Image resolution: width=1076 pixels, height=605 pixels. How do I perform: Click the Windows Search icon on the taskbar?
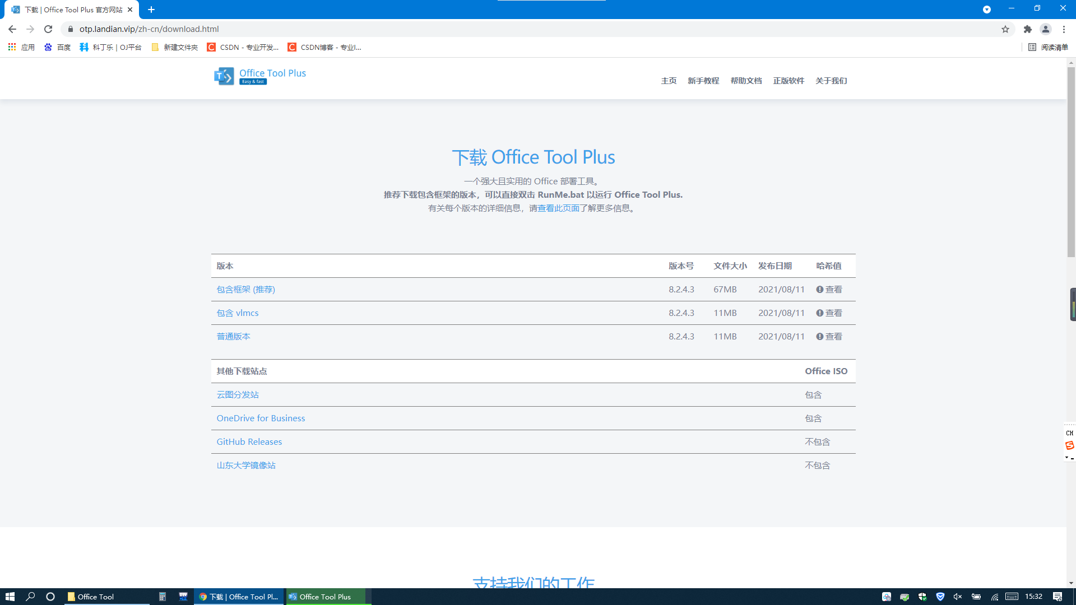(30, 596)
